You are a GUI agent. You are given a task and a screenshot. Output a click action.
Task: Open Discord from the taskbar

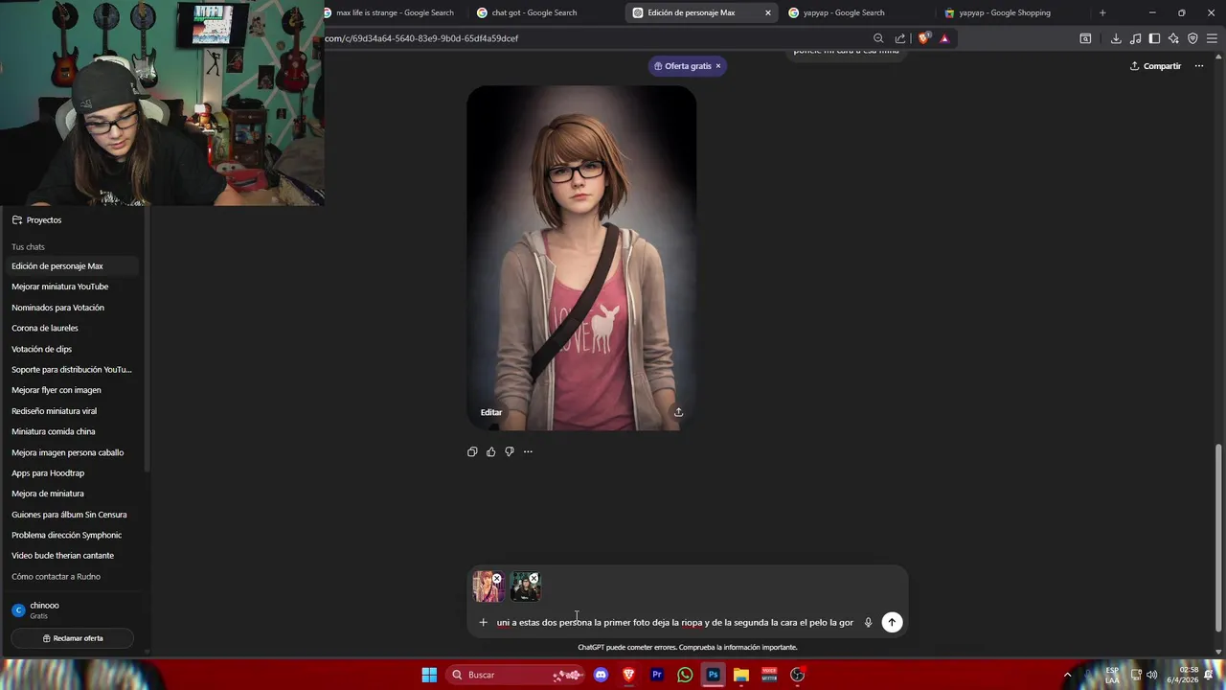tap(601, 675)
